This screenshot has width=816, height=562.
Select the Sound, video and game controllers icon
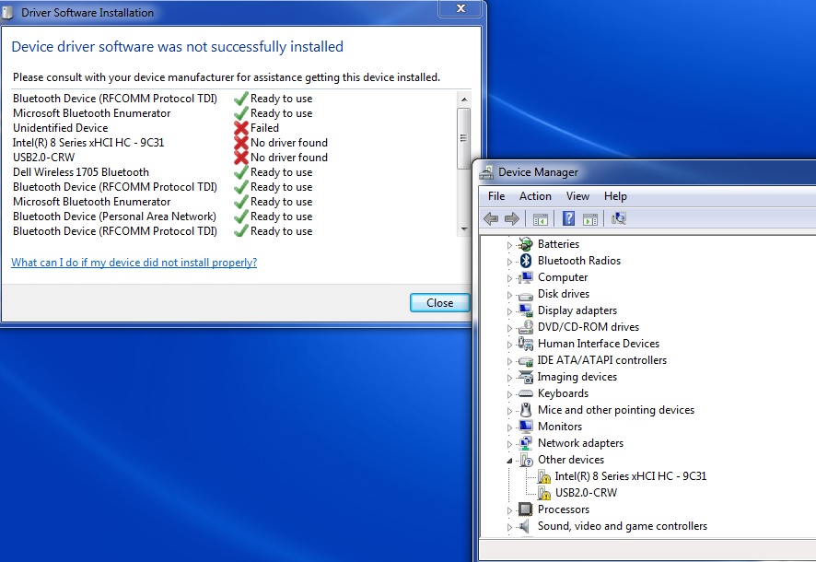click(x=525, y=525)
